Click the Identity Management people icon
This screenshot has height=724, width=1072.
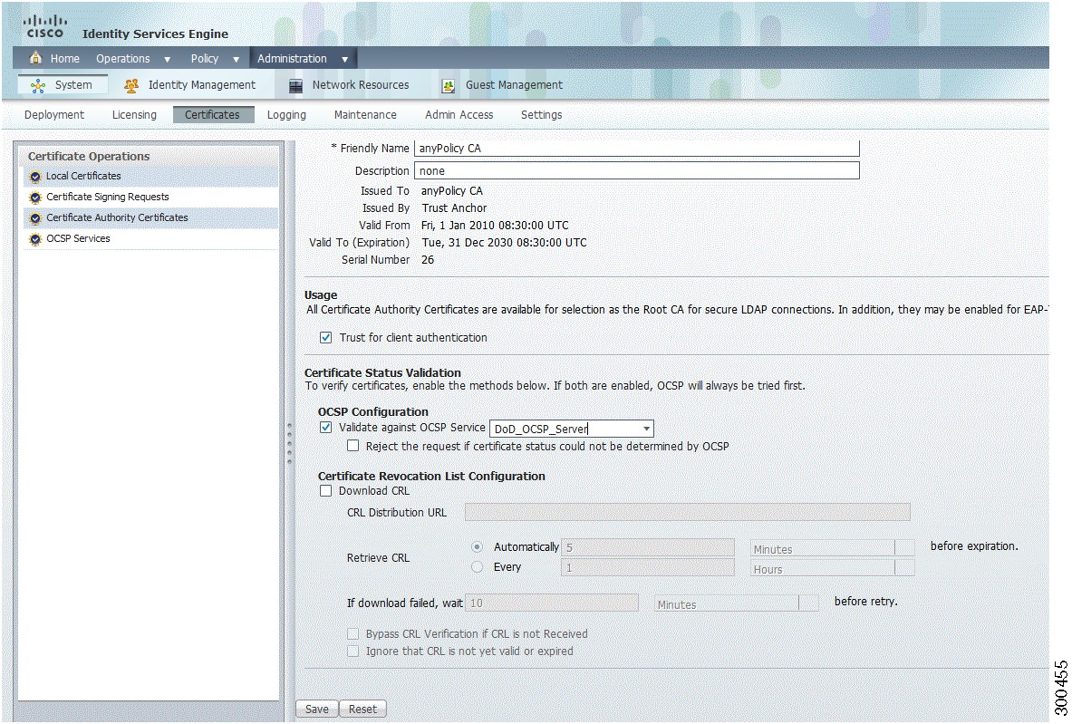click(x=131, y=85)
